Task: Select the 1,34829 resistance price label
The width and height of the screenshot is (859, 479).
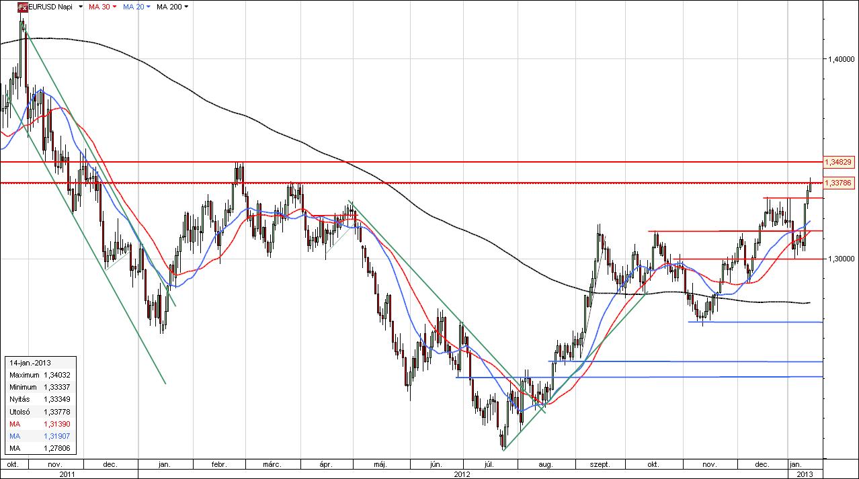Action: coord(839,162)
